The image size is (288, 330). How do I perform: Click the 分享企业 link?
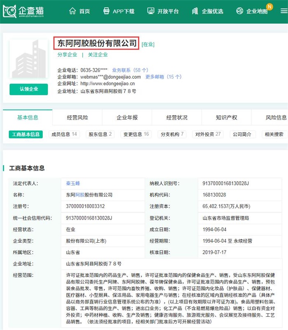(x=67, y=55)
